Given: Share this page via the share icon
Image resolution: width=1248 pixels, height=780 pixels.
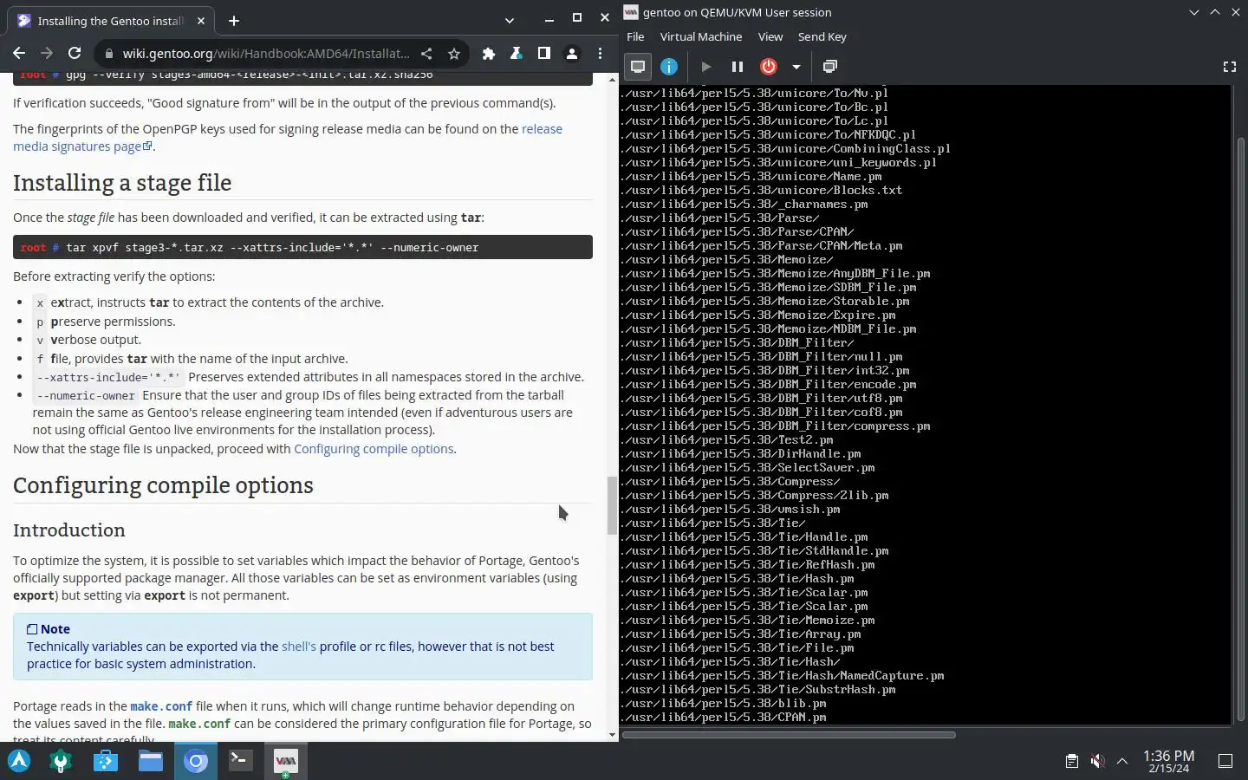Looking at the screenshot, I should (426, 54).
